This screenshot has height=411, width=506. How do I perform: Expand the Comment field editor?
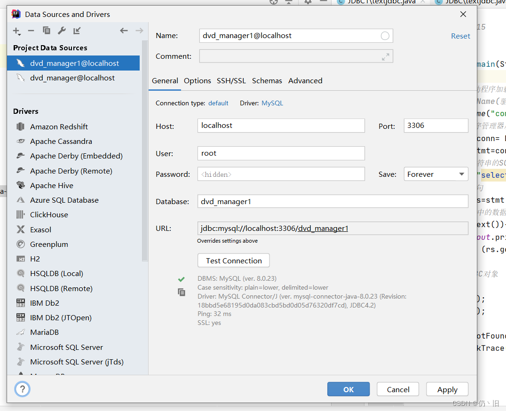tap(385, 57)
